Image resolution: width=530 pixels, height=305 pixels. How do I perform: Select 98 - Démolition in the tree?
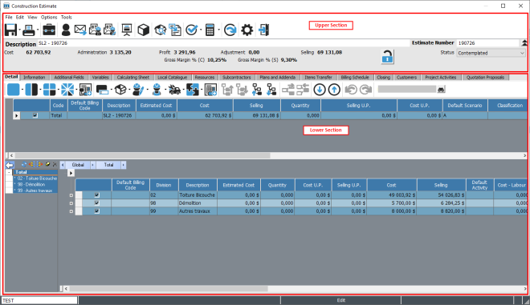click(31, 184)
